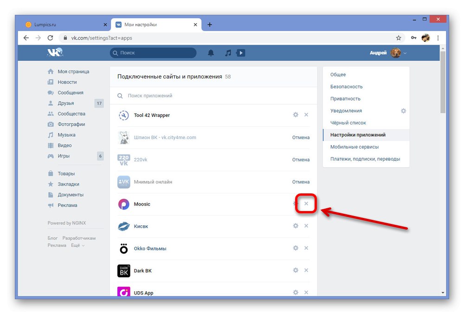Open Chrome password key icon
Screen dimensions: 464x314
coord(414,38)
